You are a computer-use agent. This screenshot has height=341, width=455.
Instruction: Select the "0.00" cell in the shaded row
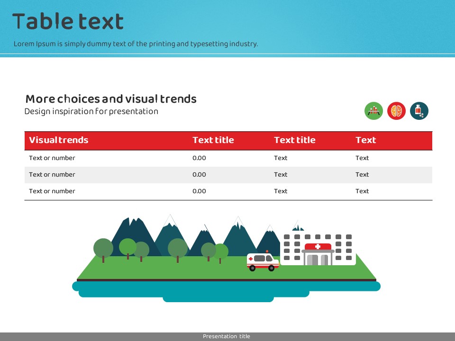(x=199, y=175)
